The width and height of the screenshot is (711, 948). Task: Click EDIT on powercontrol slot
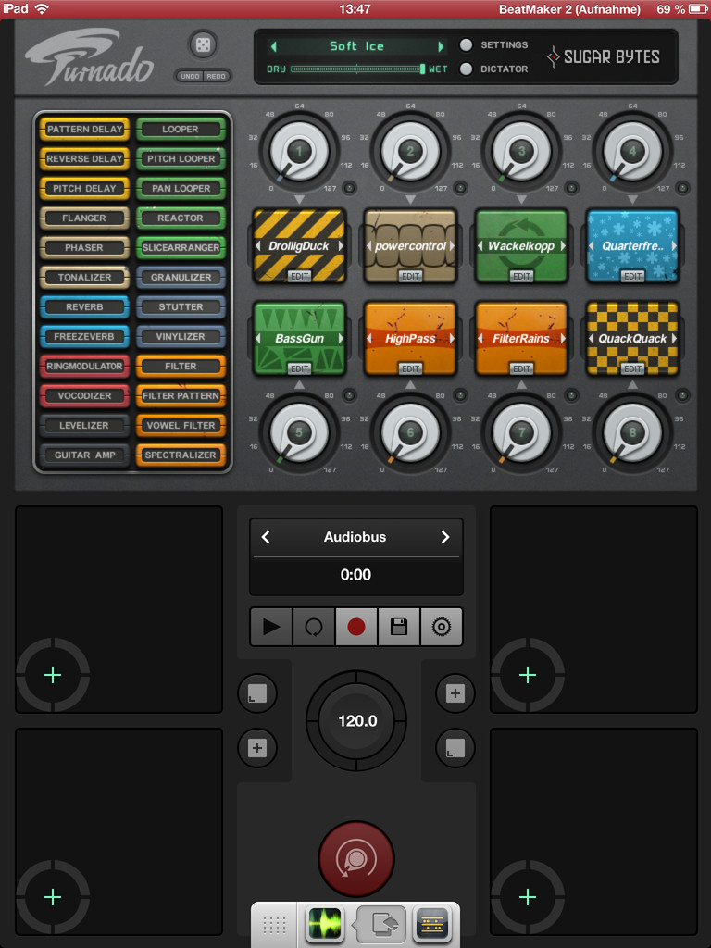pos(410,276)
